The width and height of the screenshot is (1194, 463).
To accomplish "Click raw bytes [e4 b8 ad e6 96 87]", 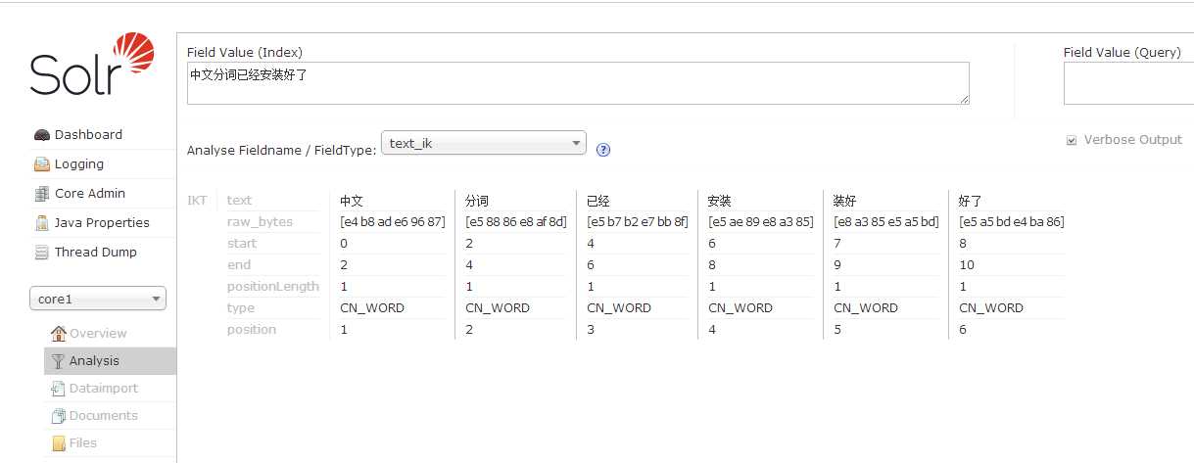I will (x=393, y=222).
